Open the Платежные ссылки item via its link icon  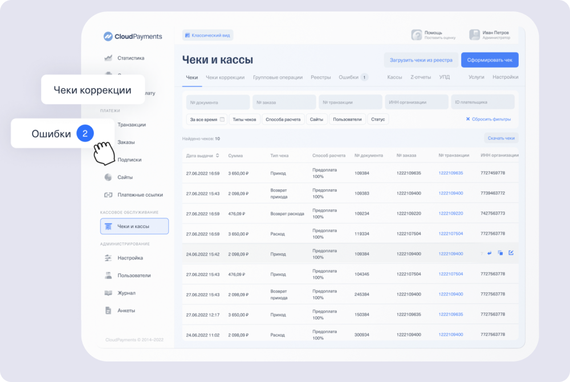point(109,194)
